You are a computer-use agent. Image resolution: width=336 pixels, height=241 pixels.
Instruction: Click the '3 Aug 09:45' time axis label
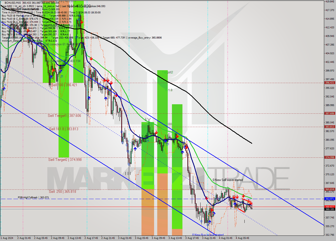coord(158,238)
